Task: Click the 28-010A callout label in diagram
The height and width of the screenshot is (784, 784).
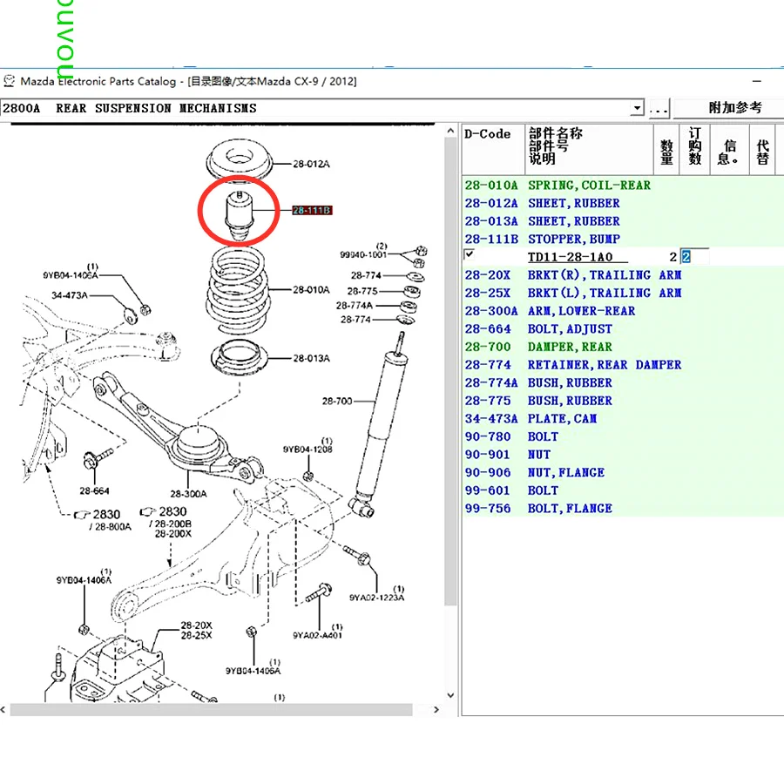Action: point(312,290)
